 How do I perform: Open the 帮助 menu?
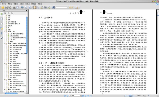[x=40, y=4]
